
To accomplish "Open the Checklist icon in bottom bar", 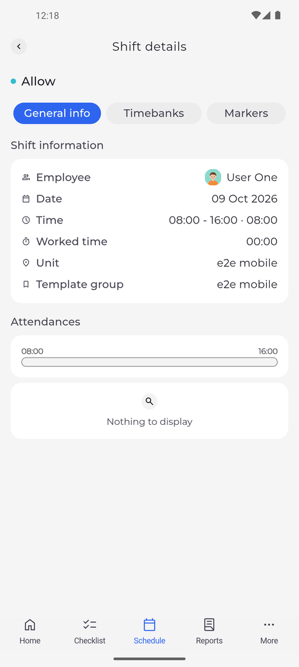I will 90,625.
